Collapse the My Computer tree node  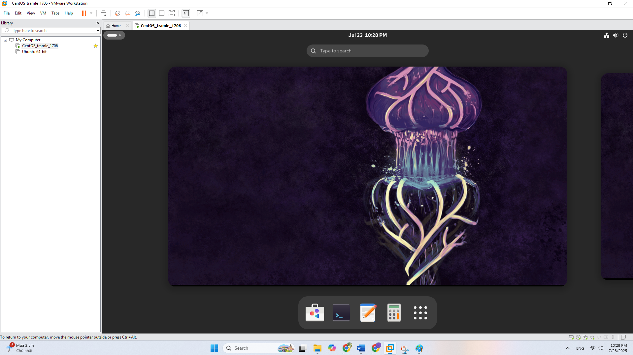tap(5, 40)
